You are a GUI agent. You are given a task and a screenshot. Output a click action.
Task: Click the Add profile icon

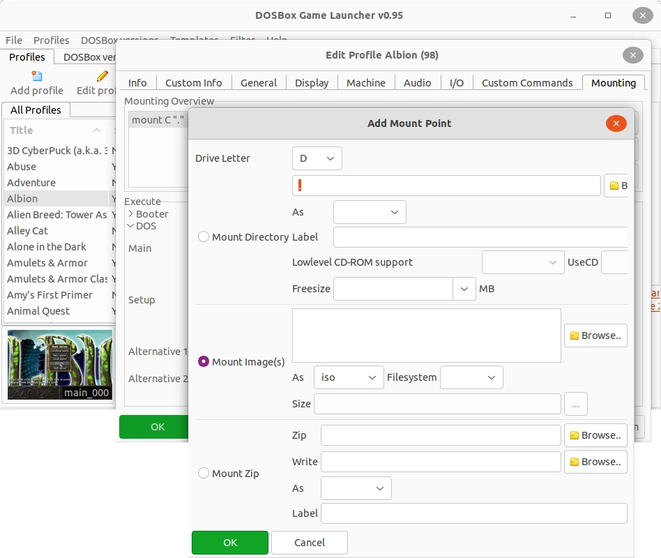pos(37,75)
